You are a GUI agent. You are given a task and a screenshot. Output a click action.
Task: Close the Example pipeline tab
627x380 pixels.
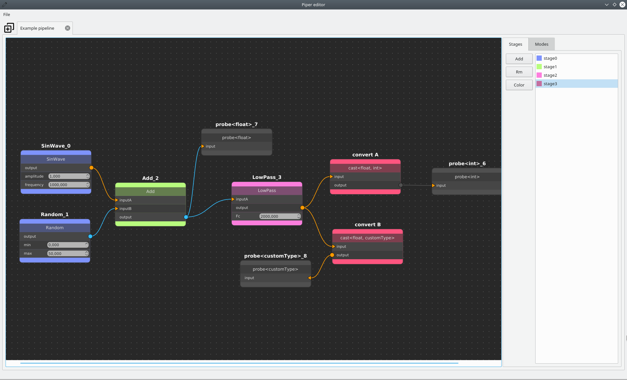[68, 28]
